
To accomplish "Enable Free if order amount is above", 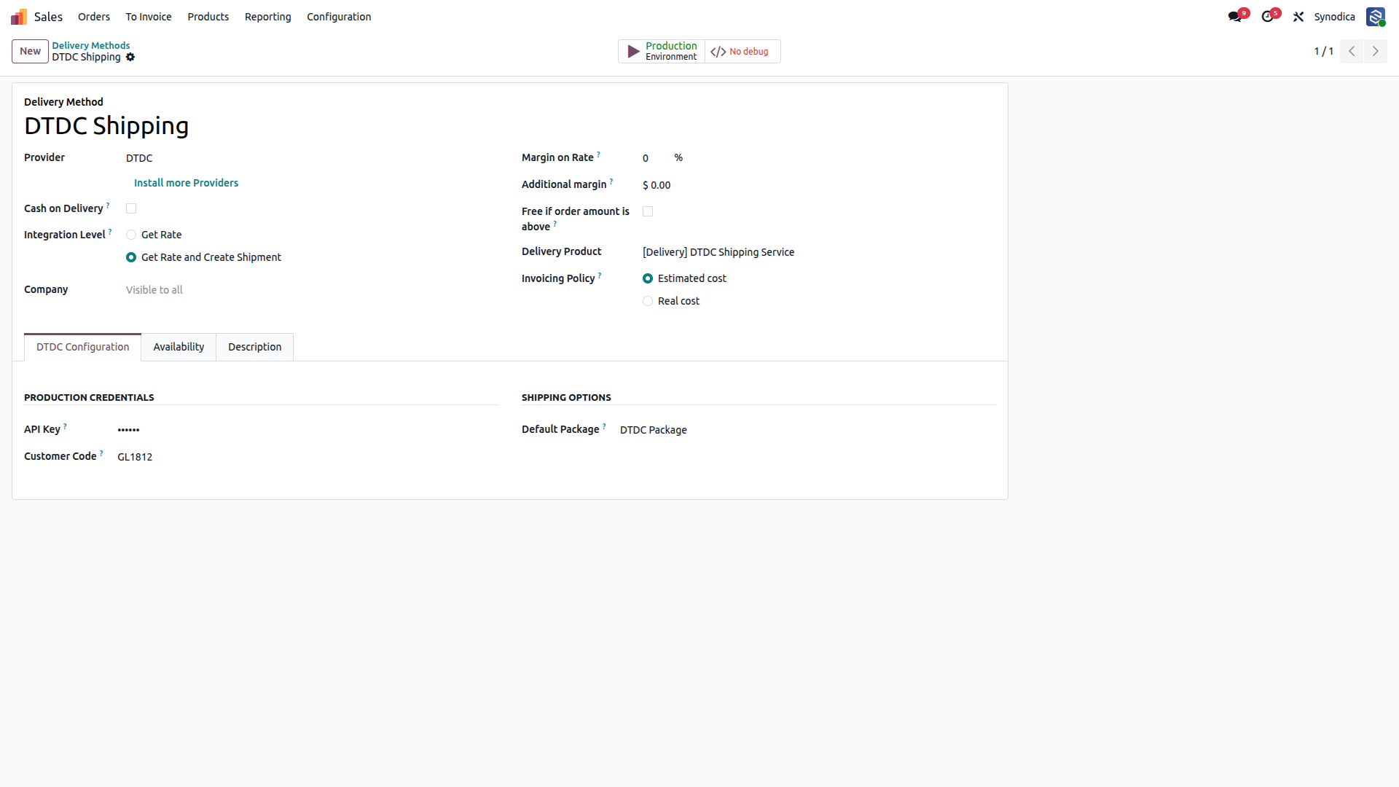I will (648, 211).
